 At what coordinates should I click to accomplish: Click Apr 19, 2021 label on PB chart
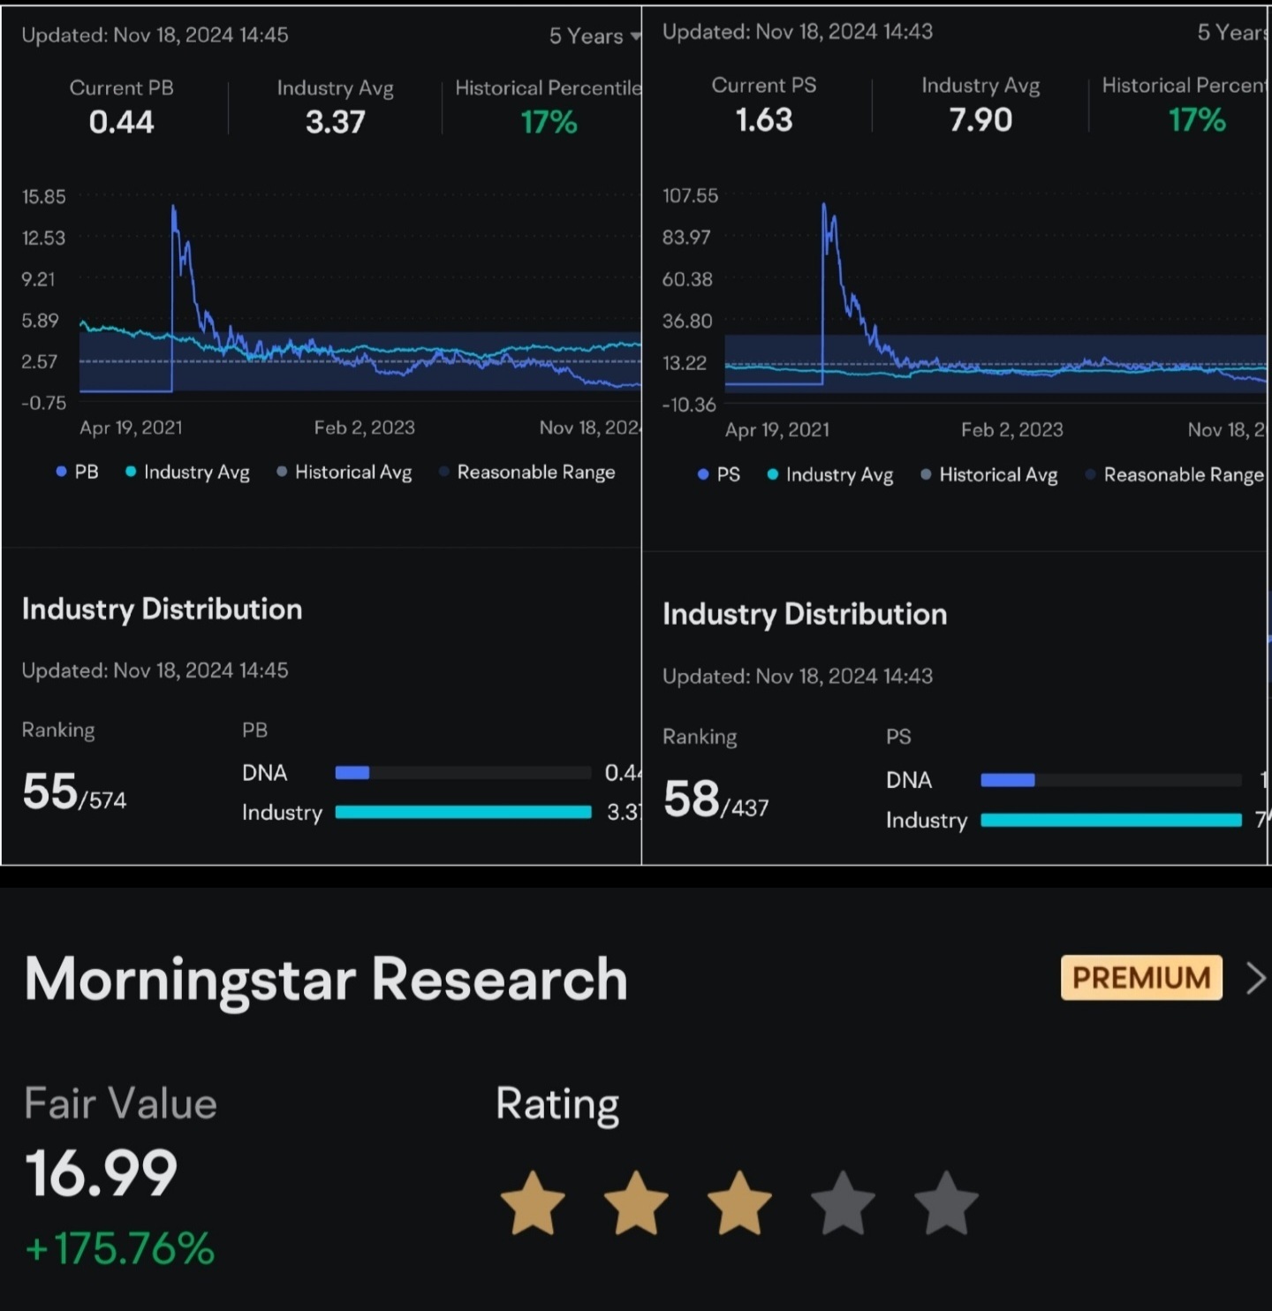131,428
